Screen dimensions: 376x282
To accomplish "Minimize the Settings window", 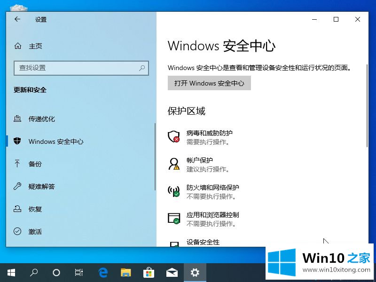I will click(314, 19).
